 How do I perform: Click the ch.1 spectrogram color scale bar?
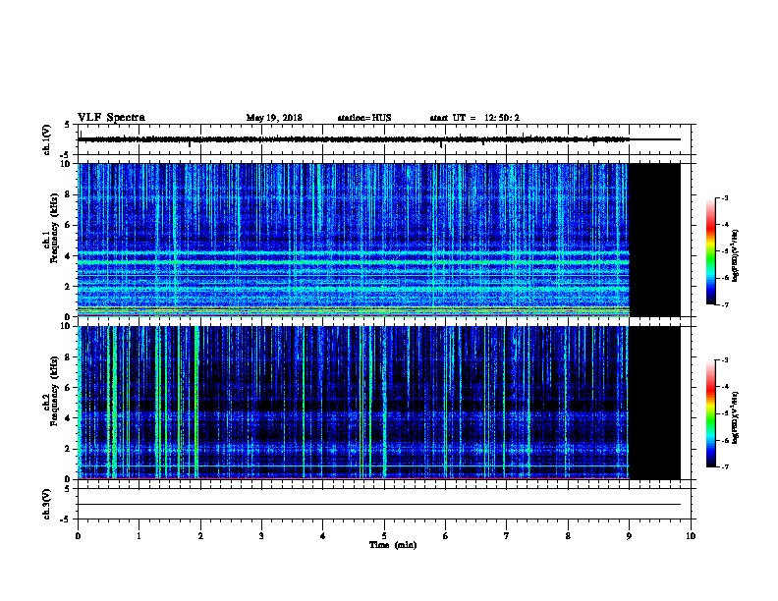coord(710,251)
